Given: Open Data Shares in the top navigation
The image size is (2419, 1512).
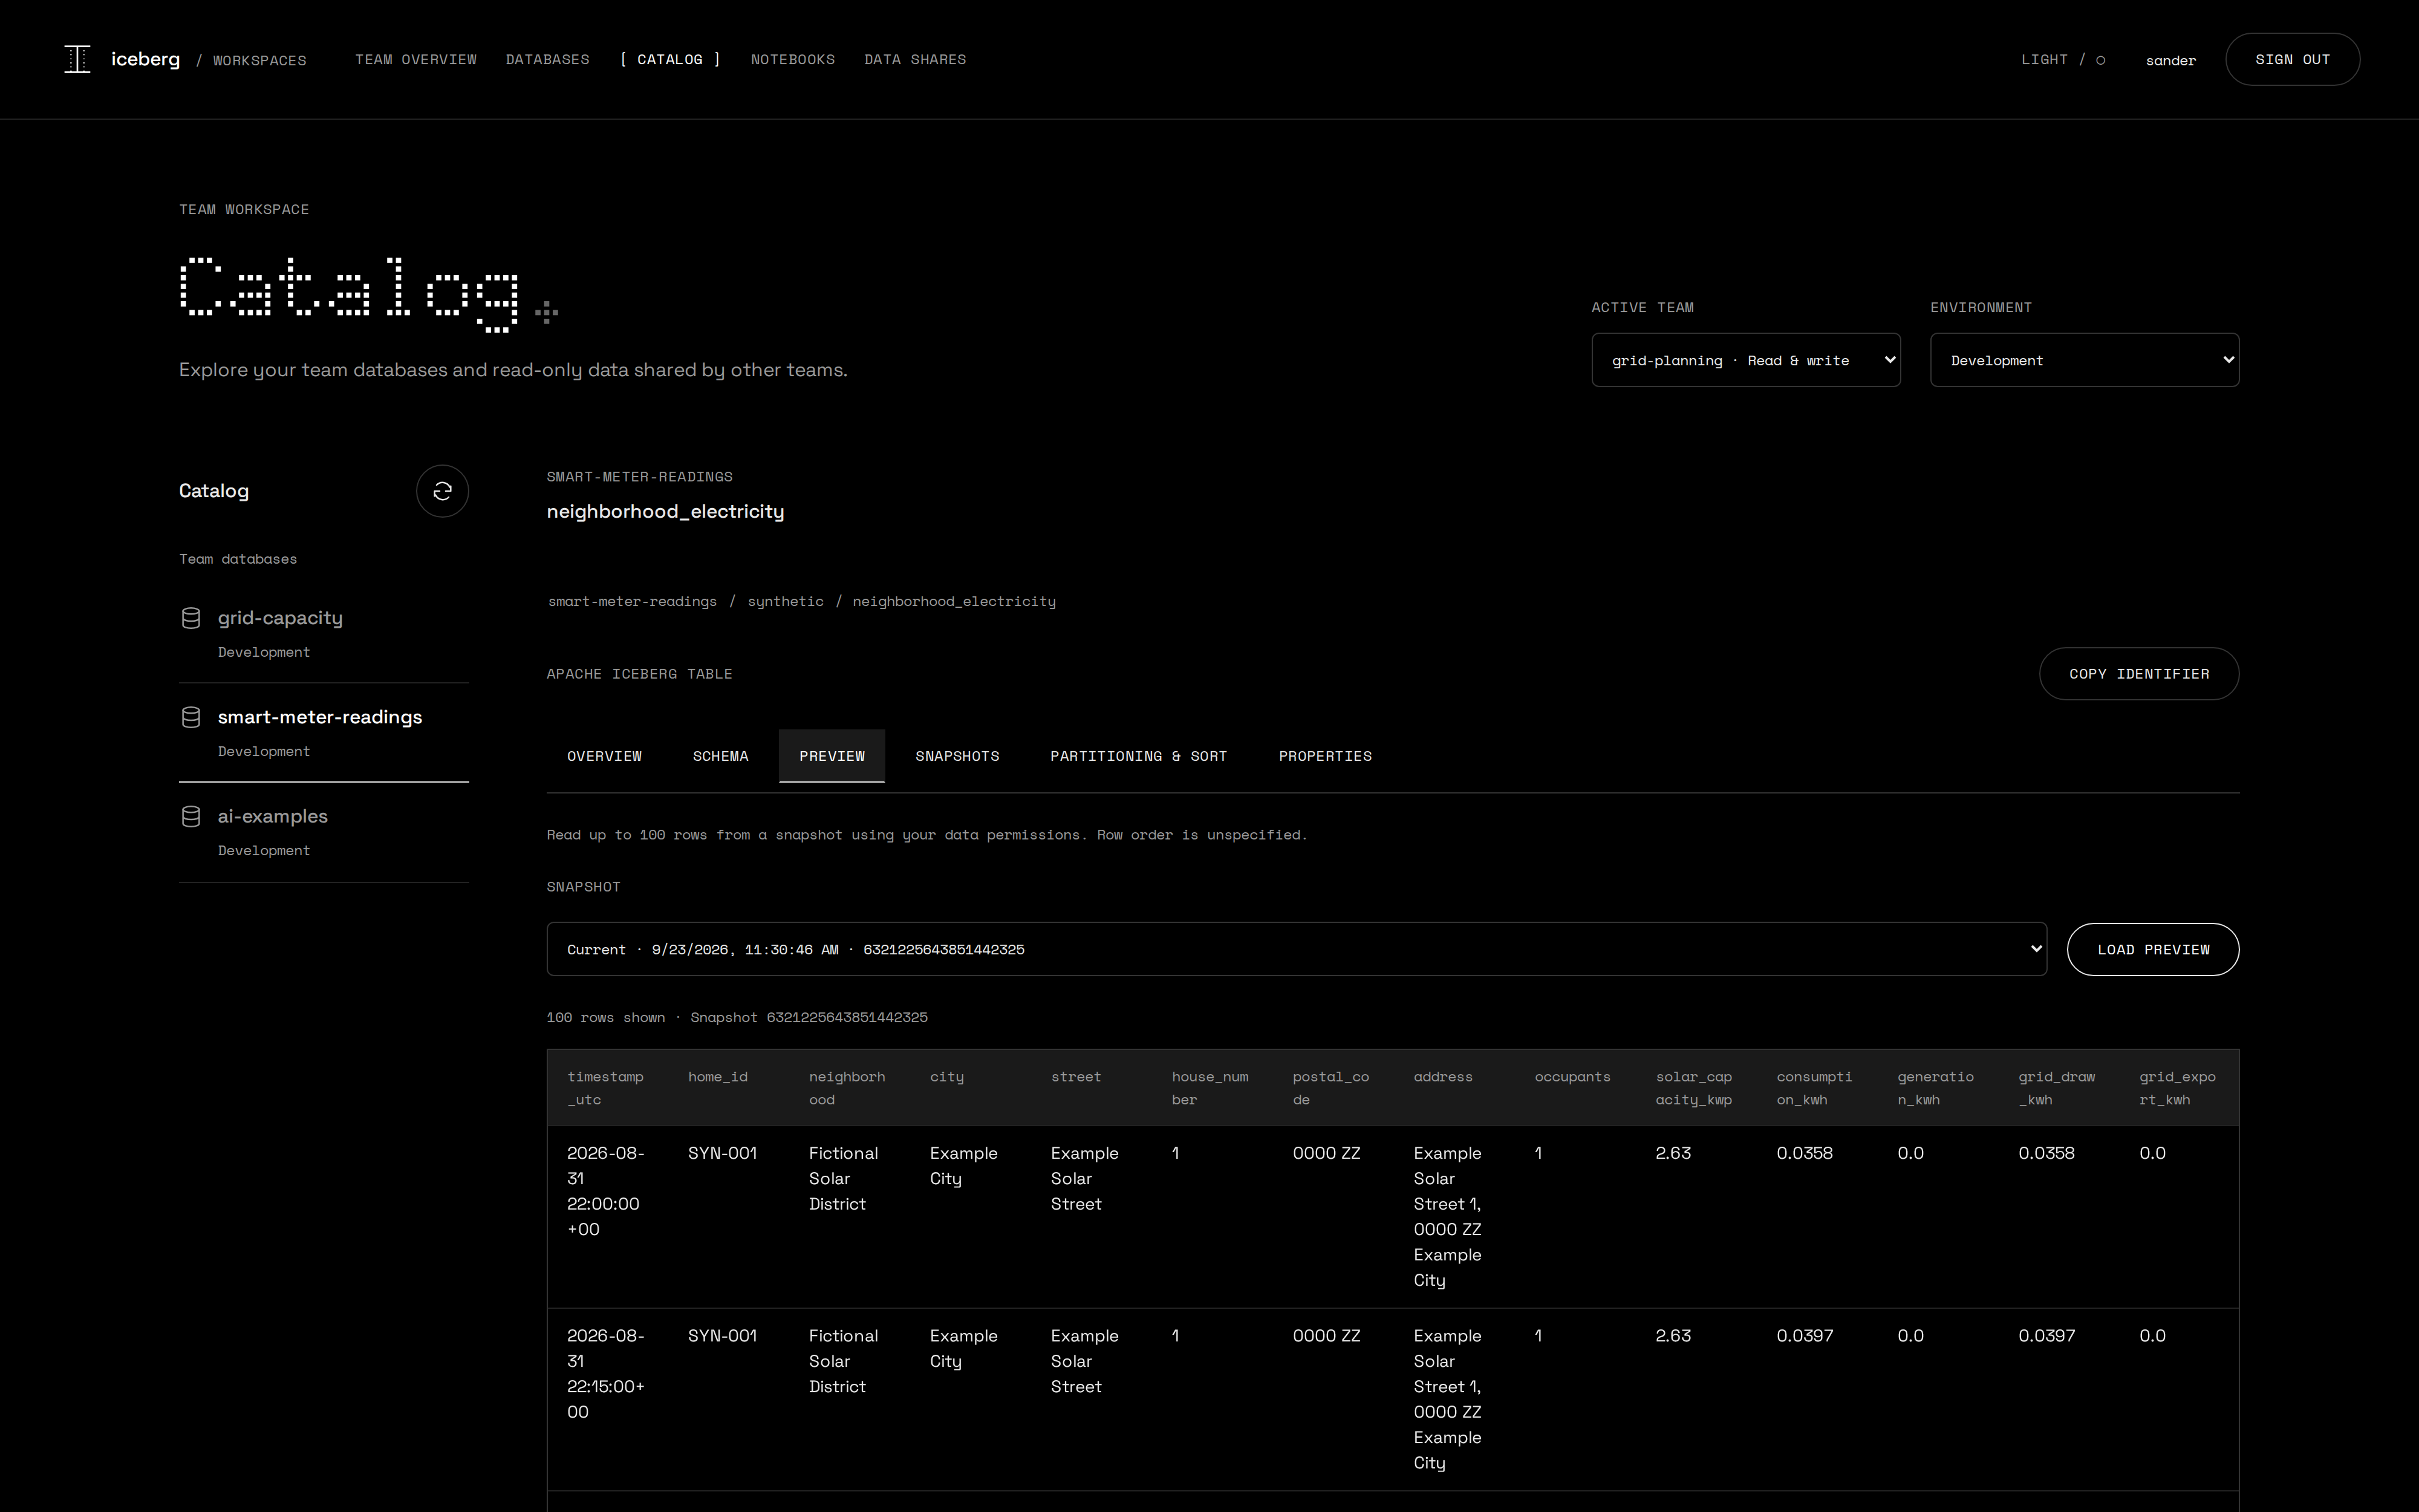Looking at the screenshot, I should 914,59.
